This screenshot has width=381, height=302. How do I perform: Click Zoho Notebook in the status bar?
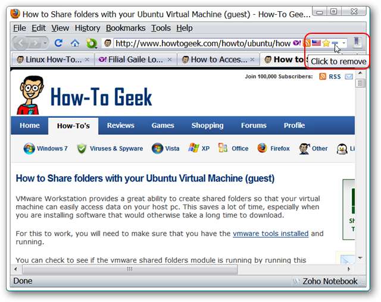point(330,281)
